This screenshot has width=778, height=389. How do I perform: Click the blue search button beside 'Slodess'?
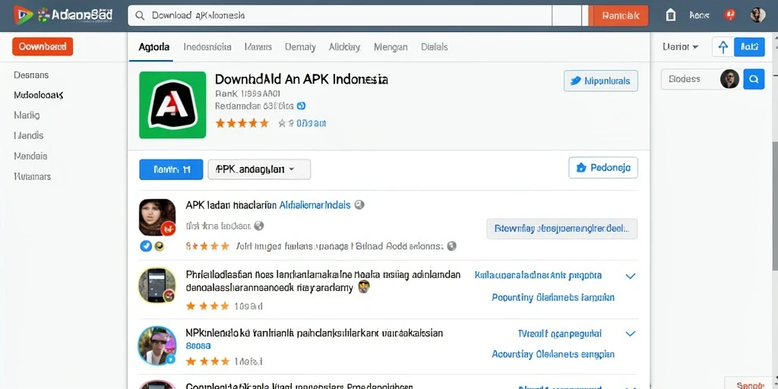point(754,79)
